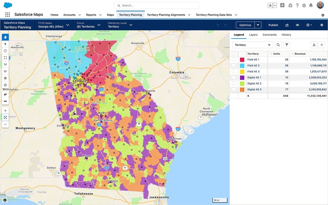The image size is (328, 205).
Task: Click the global Search field
Action: click(156, 5)
